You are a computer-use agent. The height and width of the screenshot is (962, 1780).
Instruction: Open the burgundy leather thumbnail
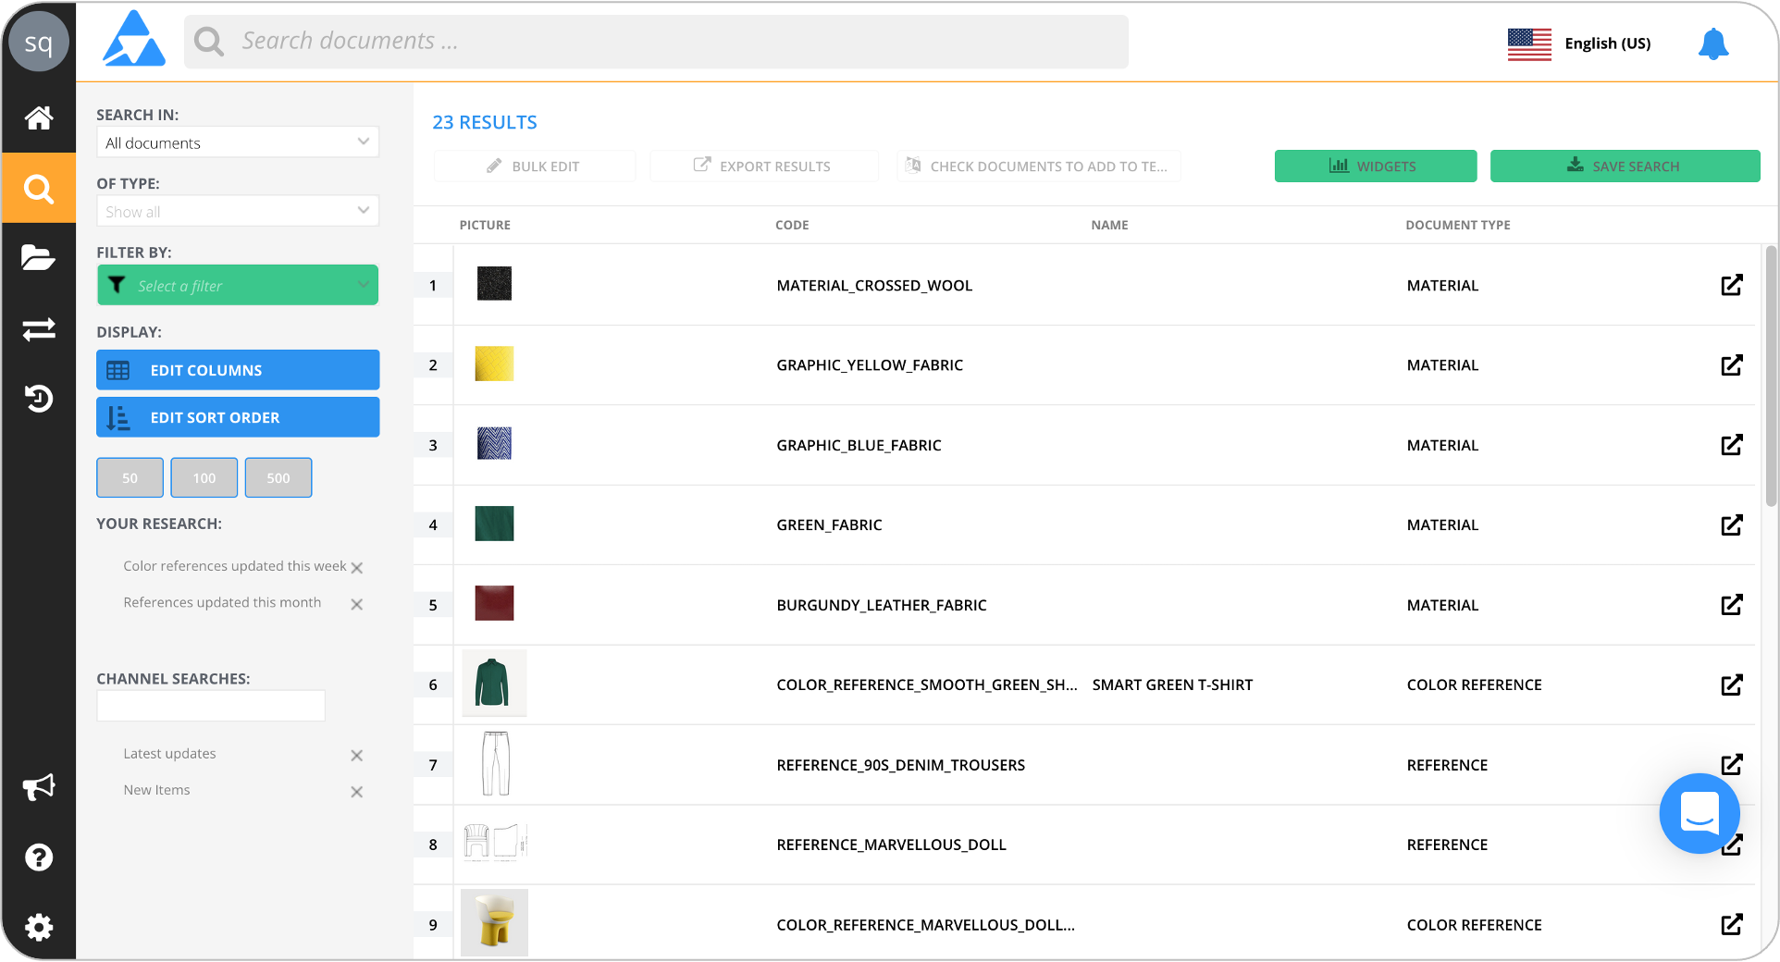pyautogui.click(x=494, y=603)
